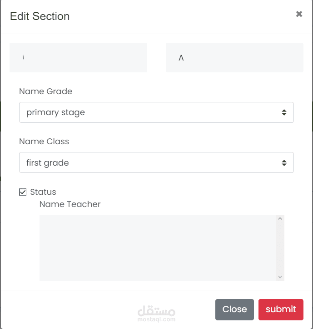The width and height of the screenshot is (313, 329).
Task: Click the 'Edit Section' dialog title
Action: point(40,16)
